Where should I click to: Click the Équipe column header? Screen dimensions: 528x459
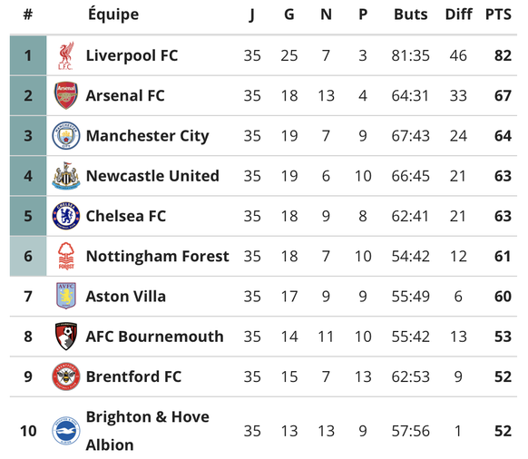(113, 14)
